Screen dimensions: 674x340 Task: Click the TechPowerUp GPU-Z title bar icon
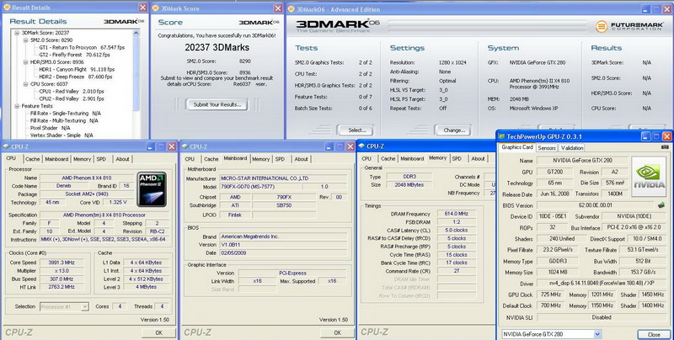click(501, 135)
